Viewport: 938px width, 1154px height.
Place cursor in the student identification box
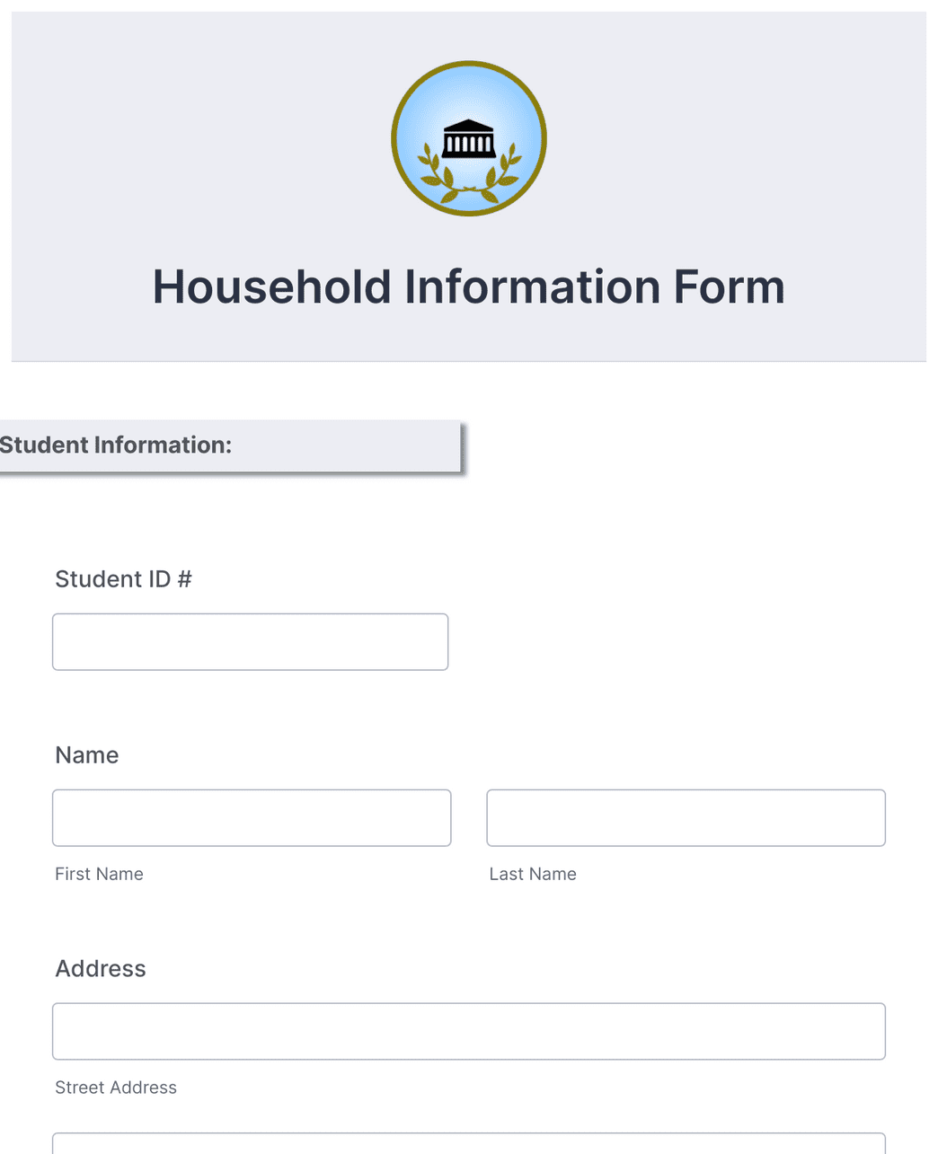[250, 641]
